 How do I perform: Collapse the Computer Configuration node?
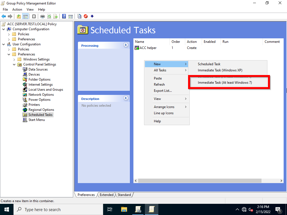pos(3,29)
